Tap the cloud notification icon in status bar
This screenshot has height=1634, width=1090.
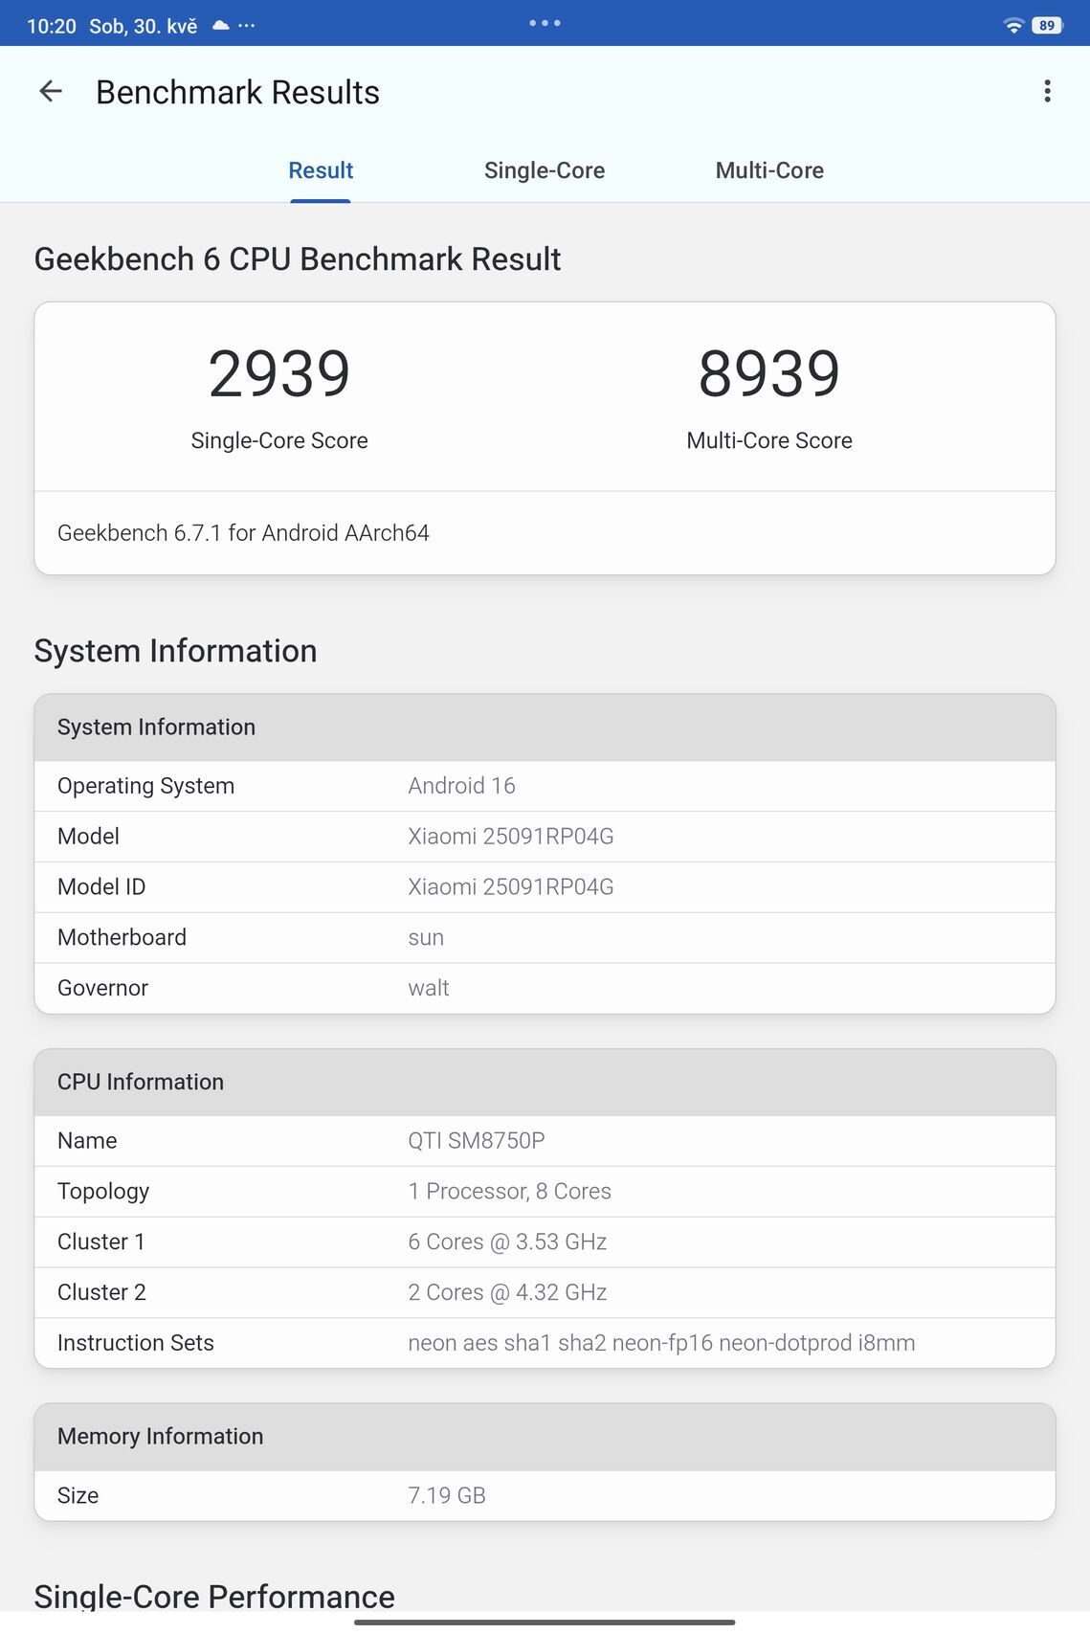tap(221, 26)
